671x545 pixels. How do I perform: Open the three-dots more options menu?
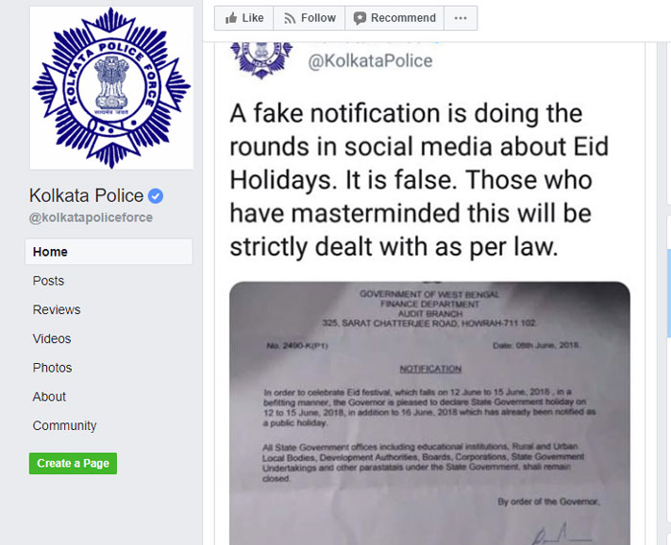tap(460, 18)
